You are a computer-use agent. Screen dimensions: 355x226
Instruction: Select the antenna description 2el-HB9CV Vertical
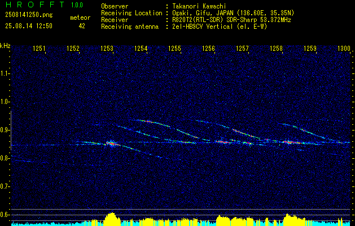coord(203,27)
